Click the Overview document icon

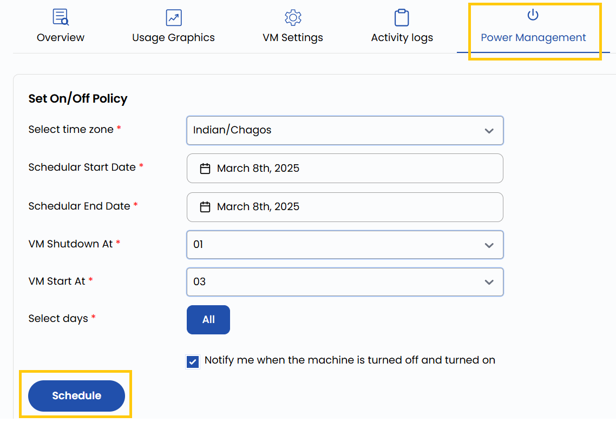click(x=60, y=16)
